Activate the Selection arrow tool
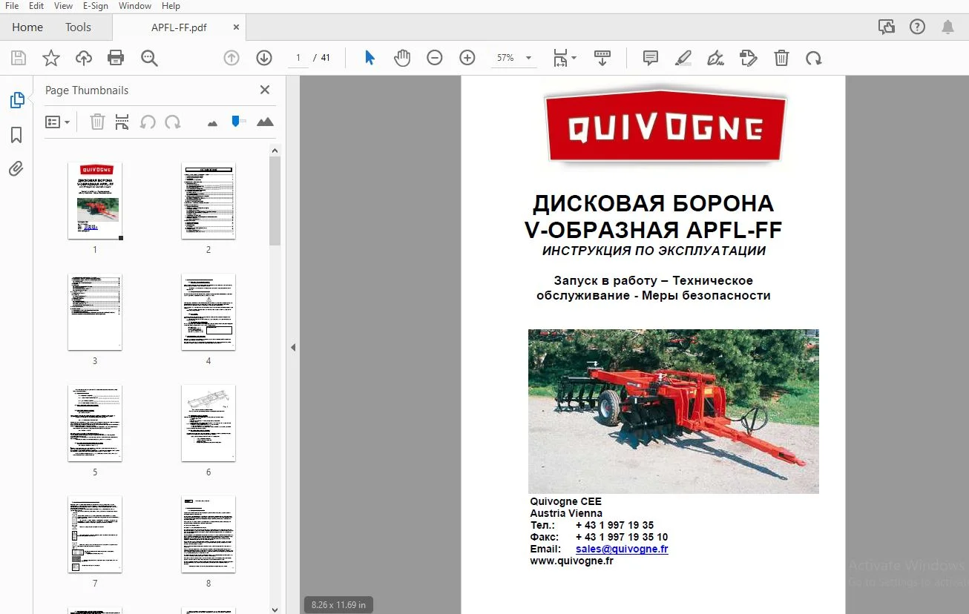 pos(369,58)
